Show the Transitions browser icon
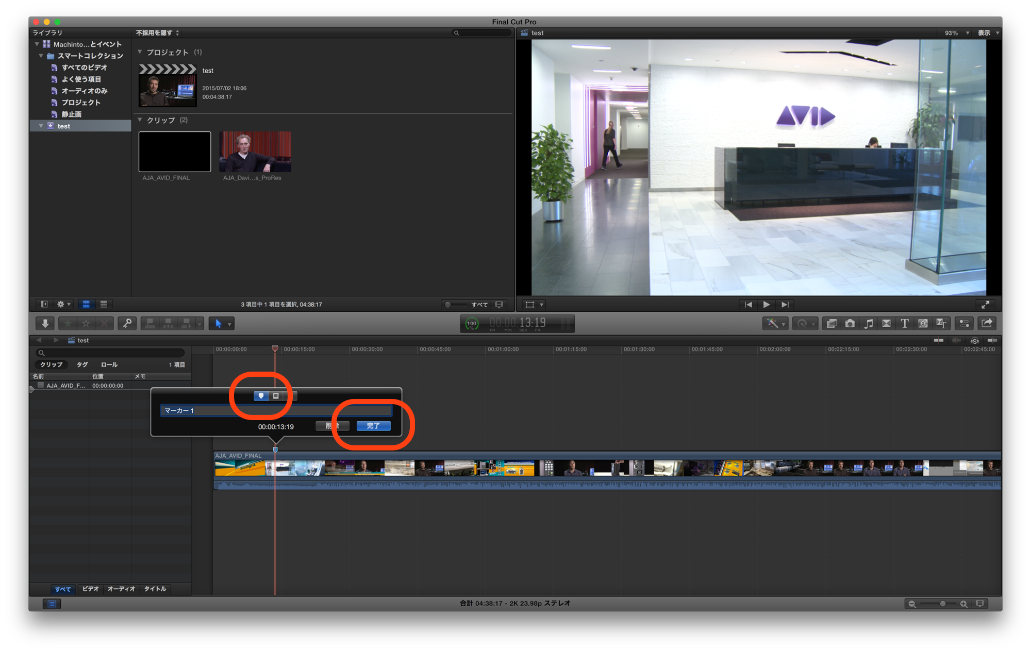This screenshot has height=652, width=1031. (887, 324)
